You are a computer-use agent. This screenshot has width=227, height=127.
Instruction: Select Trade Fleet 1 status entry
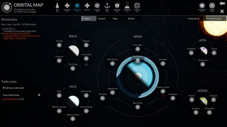[19, 30]
